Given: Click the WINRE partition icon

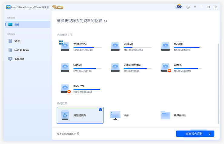Looking at the screenshot, I should [166, 68].
